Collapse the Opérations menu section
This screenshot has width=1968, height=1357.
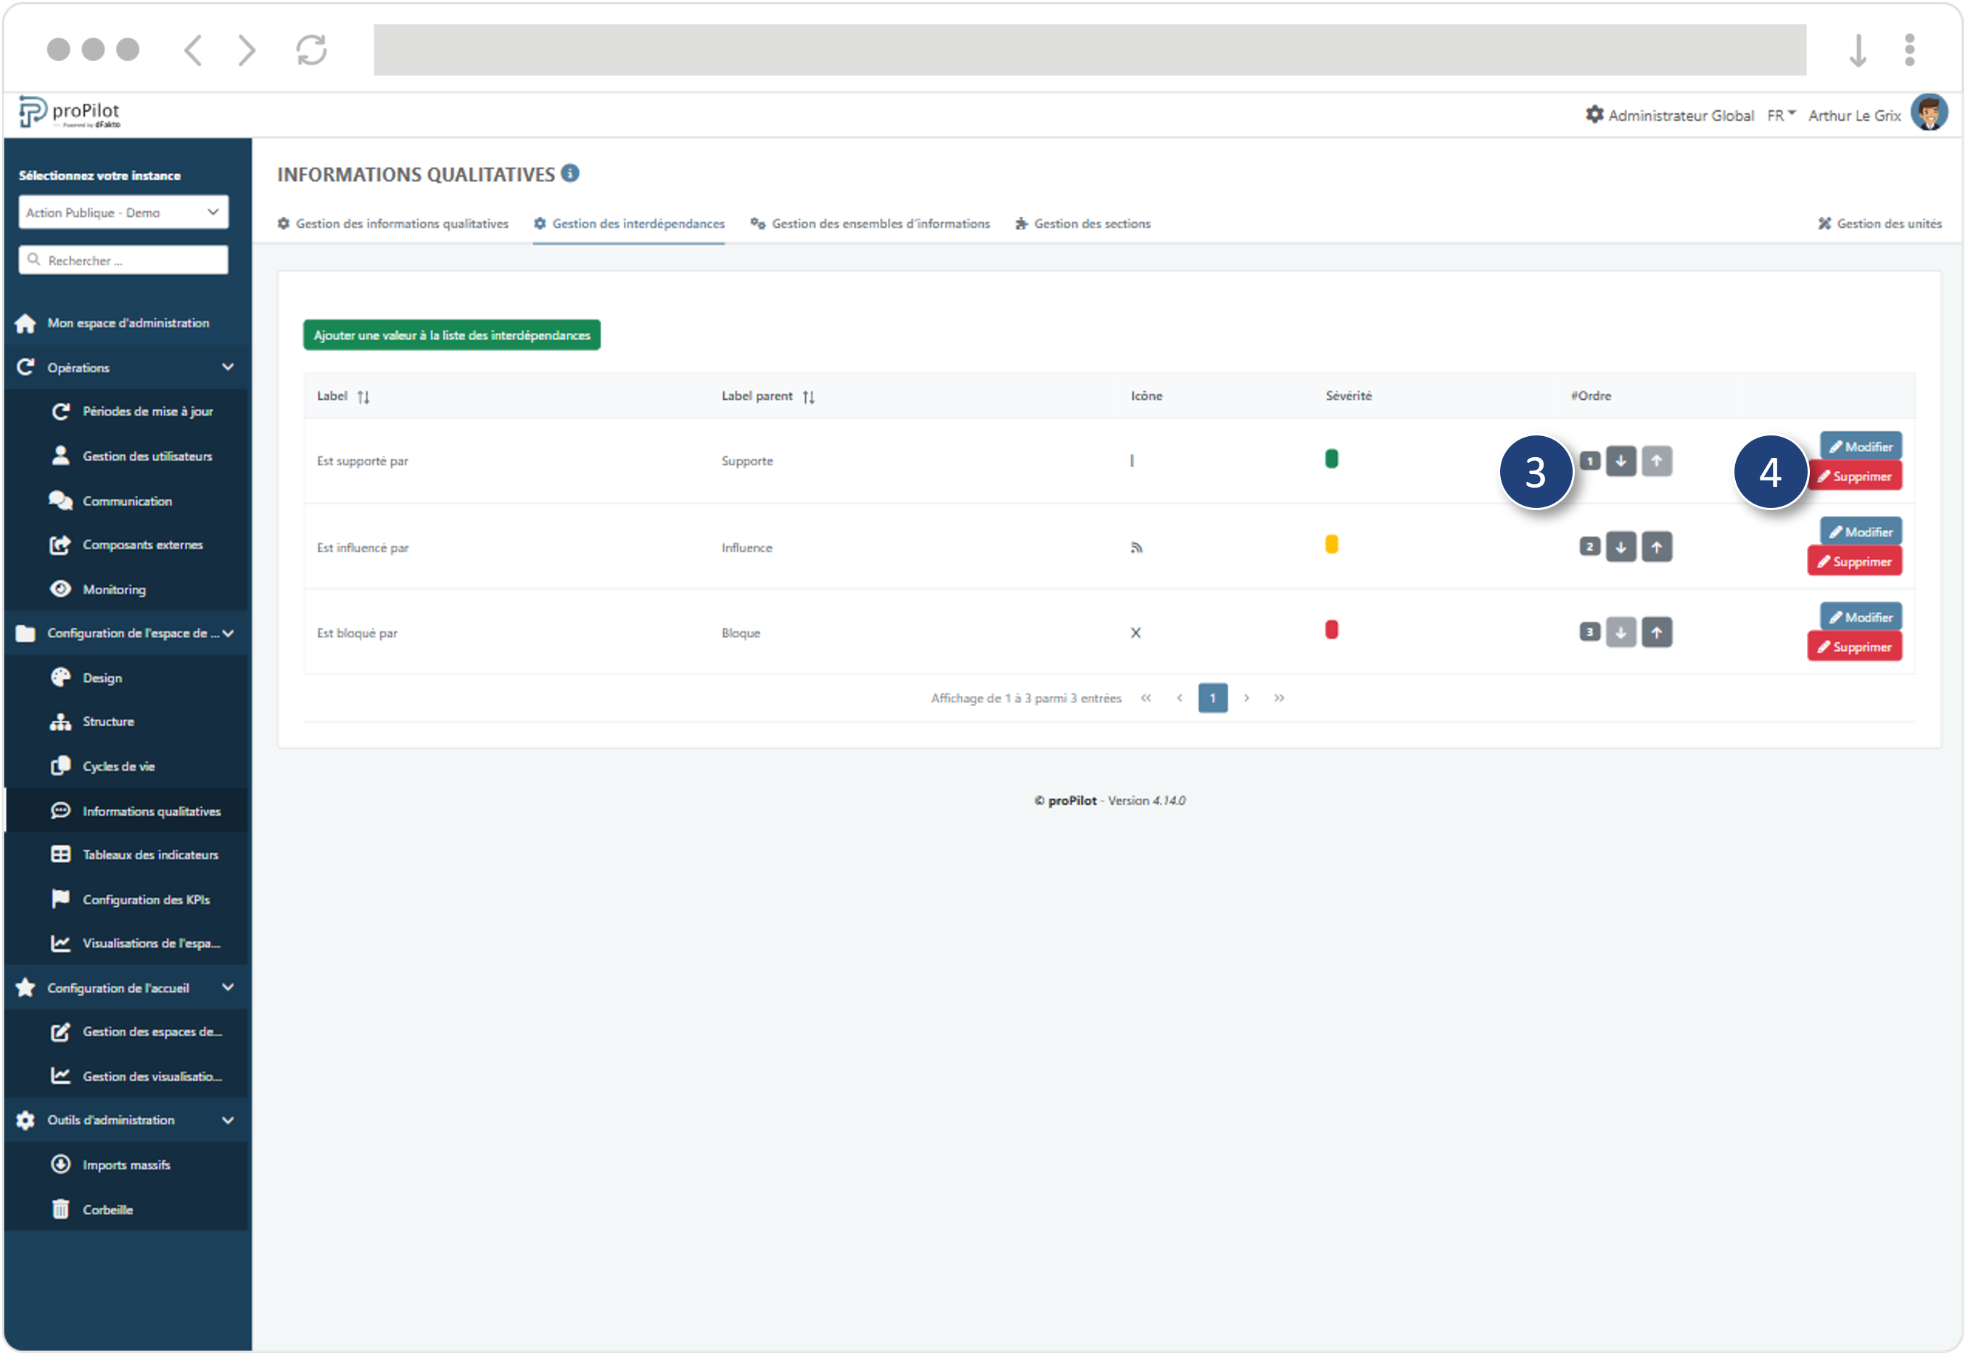point(227,366)
